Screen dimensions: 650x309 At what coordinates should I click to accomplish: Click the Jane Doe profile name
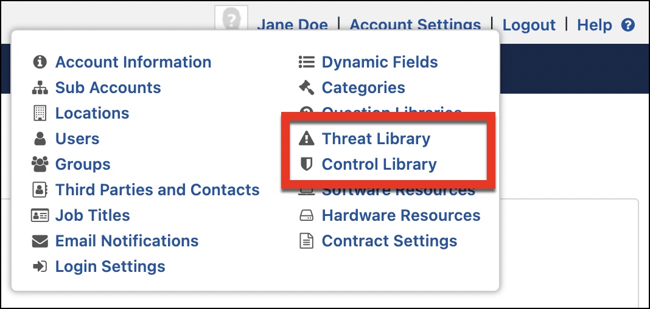pos(292,26)
